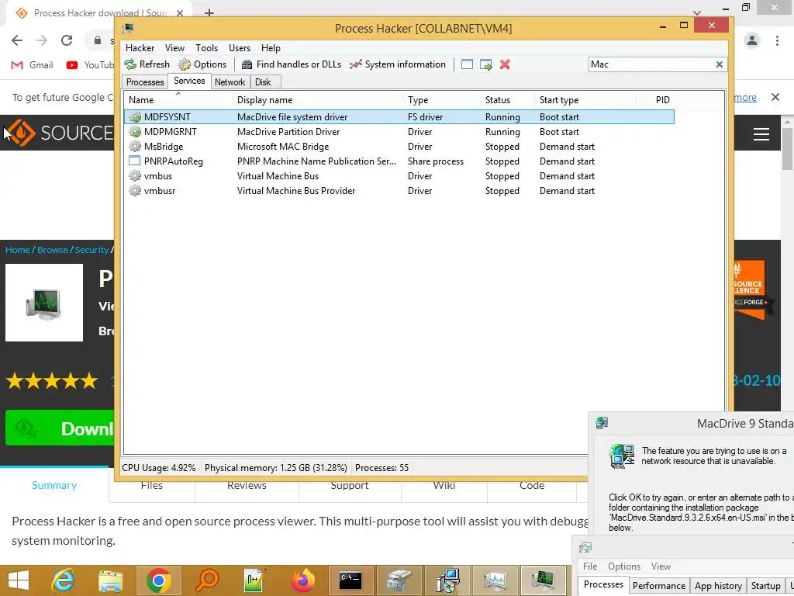The width and height of the screenshot is (794, 596).
Task: Sort by the Type column header
Action: point(441,100)
